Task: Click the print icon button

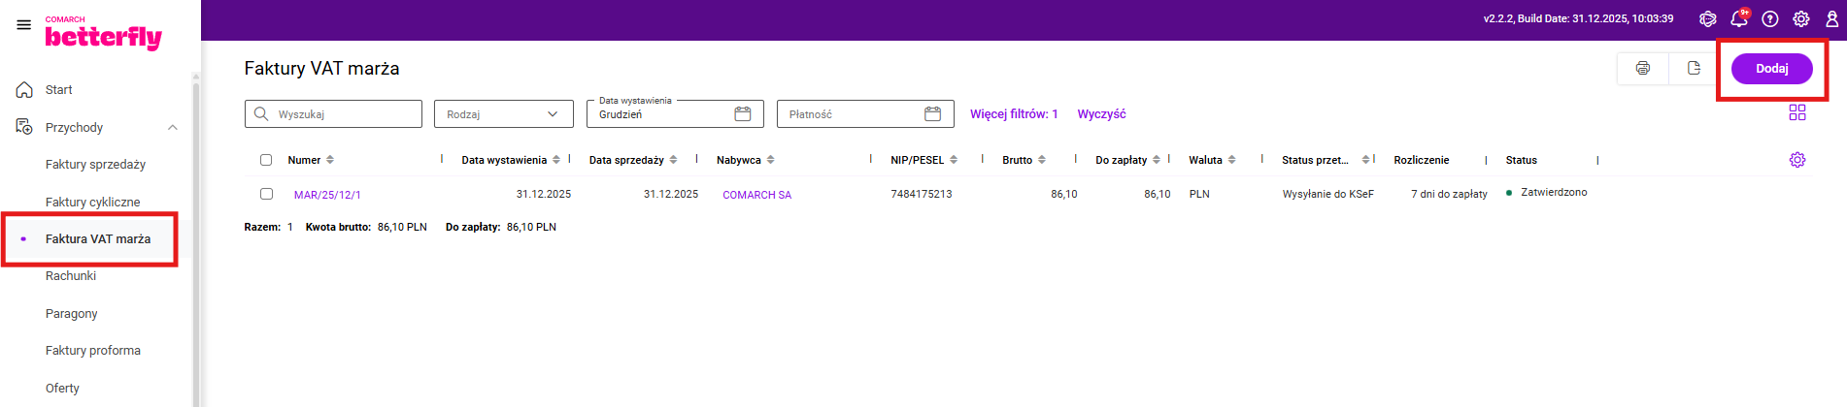Action: tap(1642, 68)
